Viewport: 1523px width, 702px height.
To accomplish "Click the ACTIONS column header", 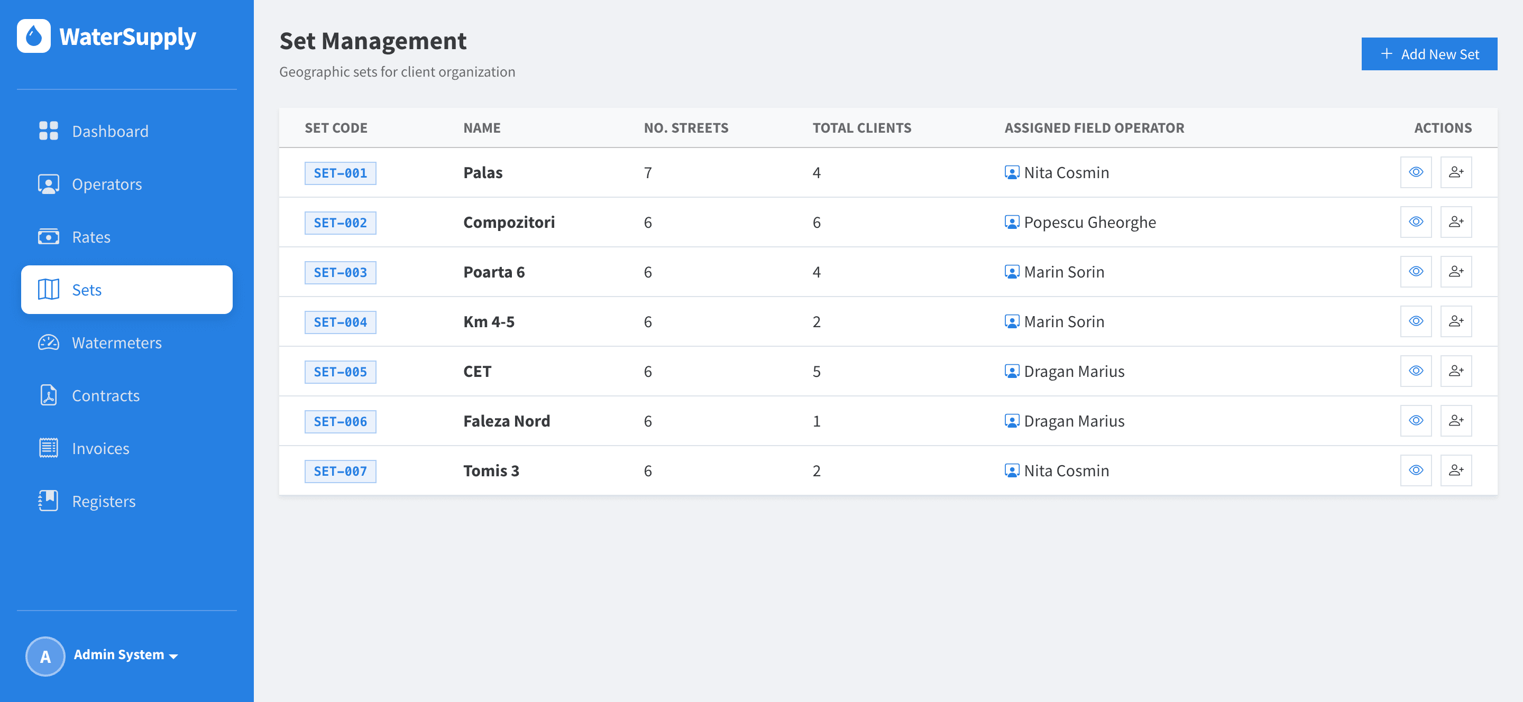I will 1443,127.
